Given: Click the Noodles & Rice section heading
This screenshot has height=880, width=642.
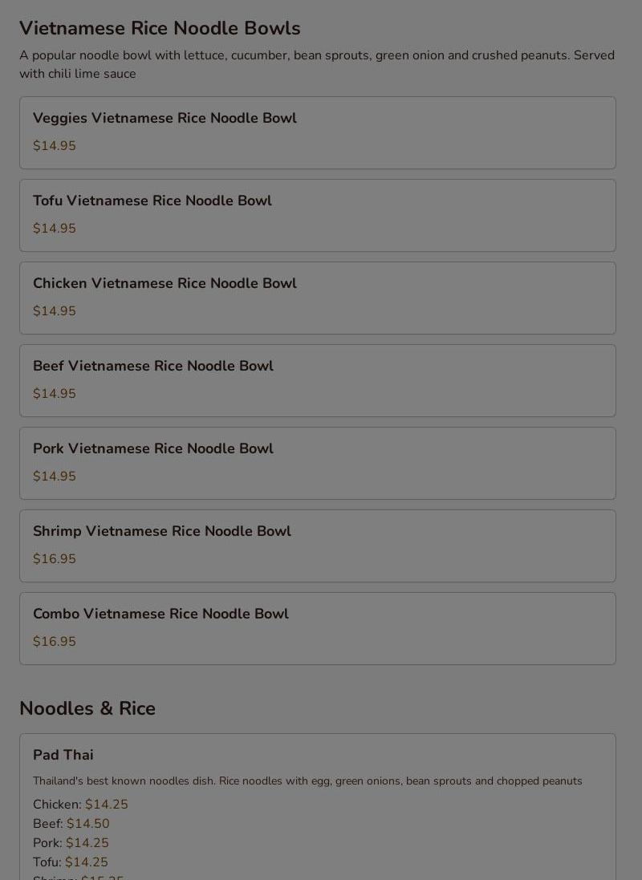Looking at the screenshot, I should (x=87, y=708).
